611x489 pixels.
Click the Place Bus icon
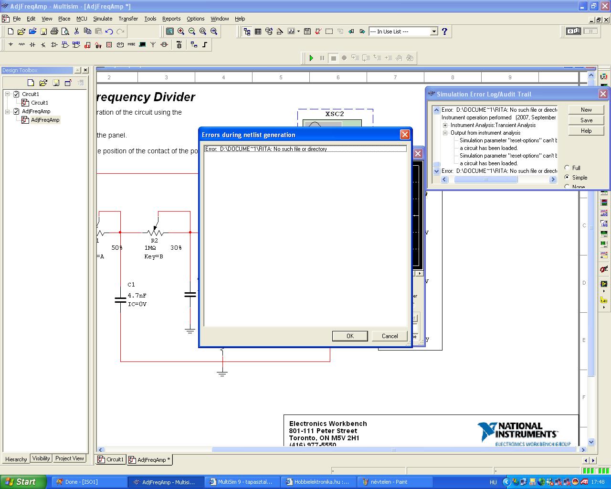tap(205, 44)
